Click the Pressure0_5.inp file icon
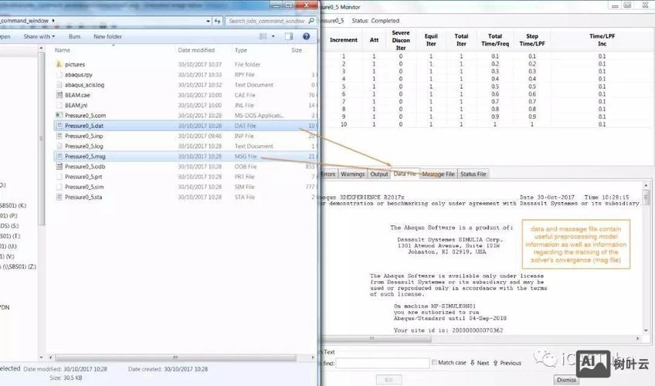The width and height of the screenshot is (655, 386). pos(59,136)
